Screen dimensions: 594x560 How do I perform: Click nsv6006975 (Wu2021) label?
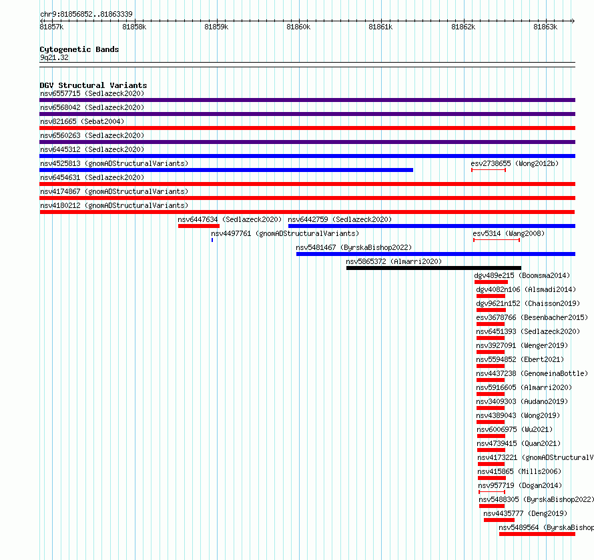[515, 429]
